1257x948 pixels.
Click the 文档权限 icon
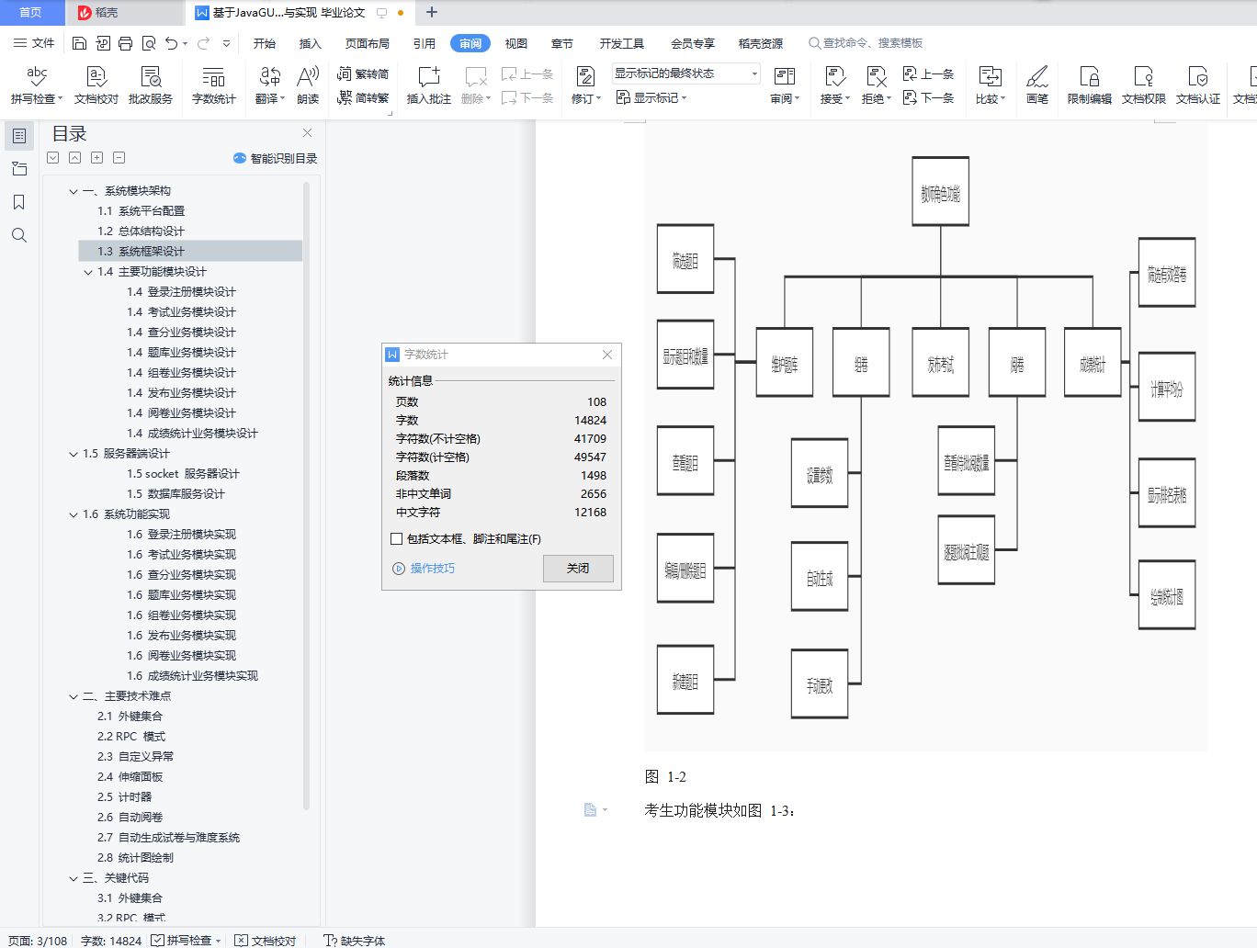point(1144,85)
